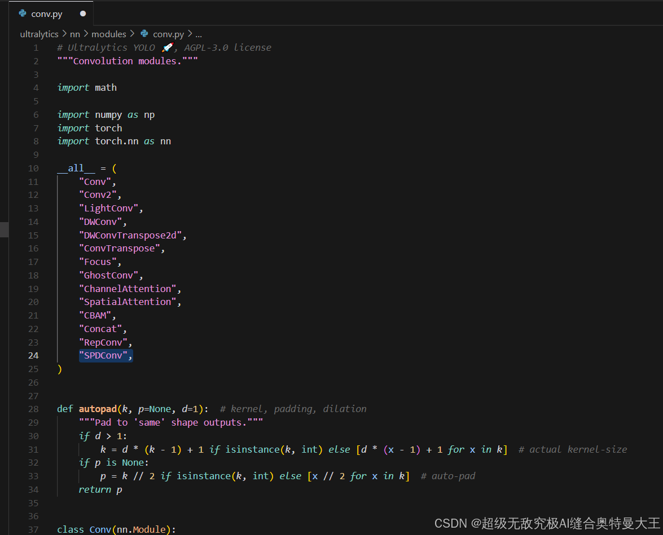Click the "import torch" statement on line 7
This screenshot has width=663, height=535.
coord(90,127)
